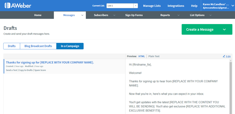
Task: Open the Create a Message dropdown arrow
Action: coord(224,30)
